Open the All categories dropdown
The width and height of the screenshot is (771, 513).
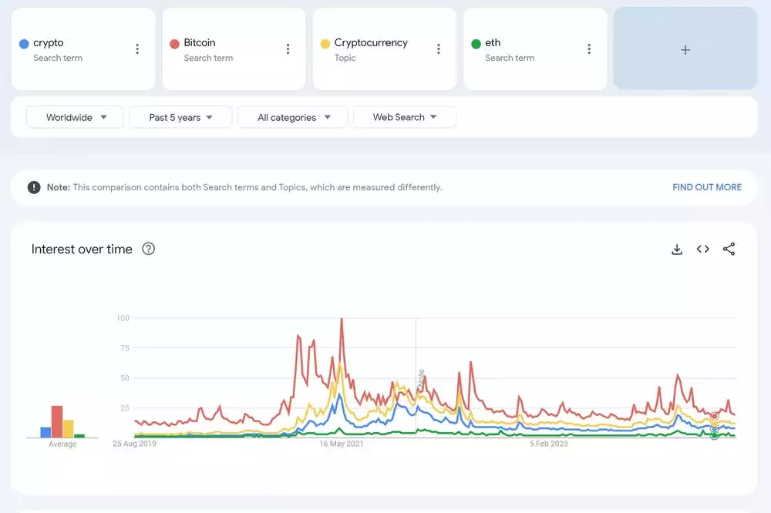tap(292, 117)
